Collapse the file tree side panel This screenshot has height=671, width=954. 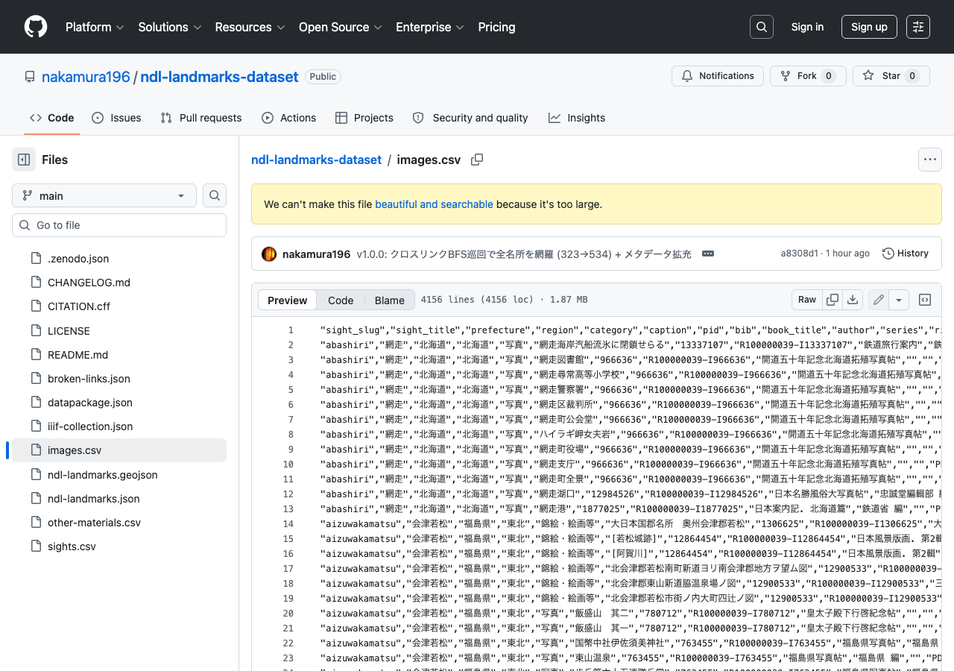click(x=24, y=160)
